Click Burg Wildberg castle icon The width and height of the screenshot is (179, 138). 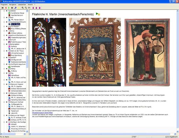coord(9,29)
